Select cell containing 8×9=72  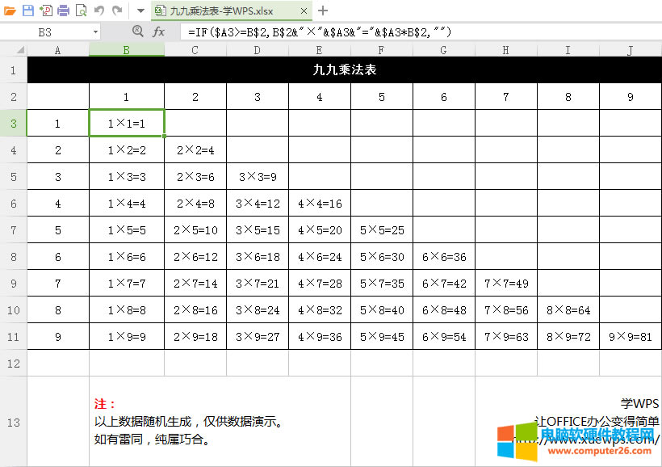pyautogui.click(x=568, y=336)
